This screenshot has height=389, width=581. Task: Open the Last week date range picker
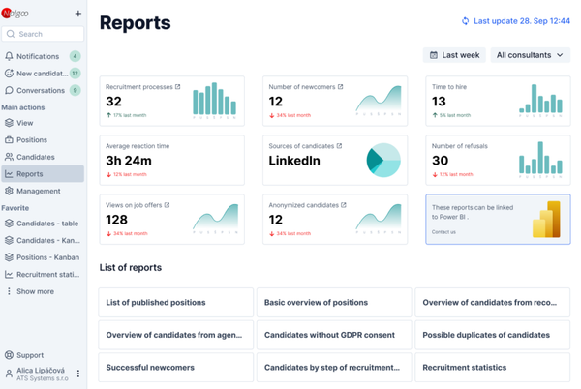tap(454, 55)
